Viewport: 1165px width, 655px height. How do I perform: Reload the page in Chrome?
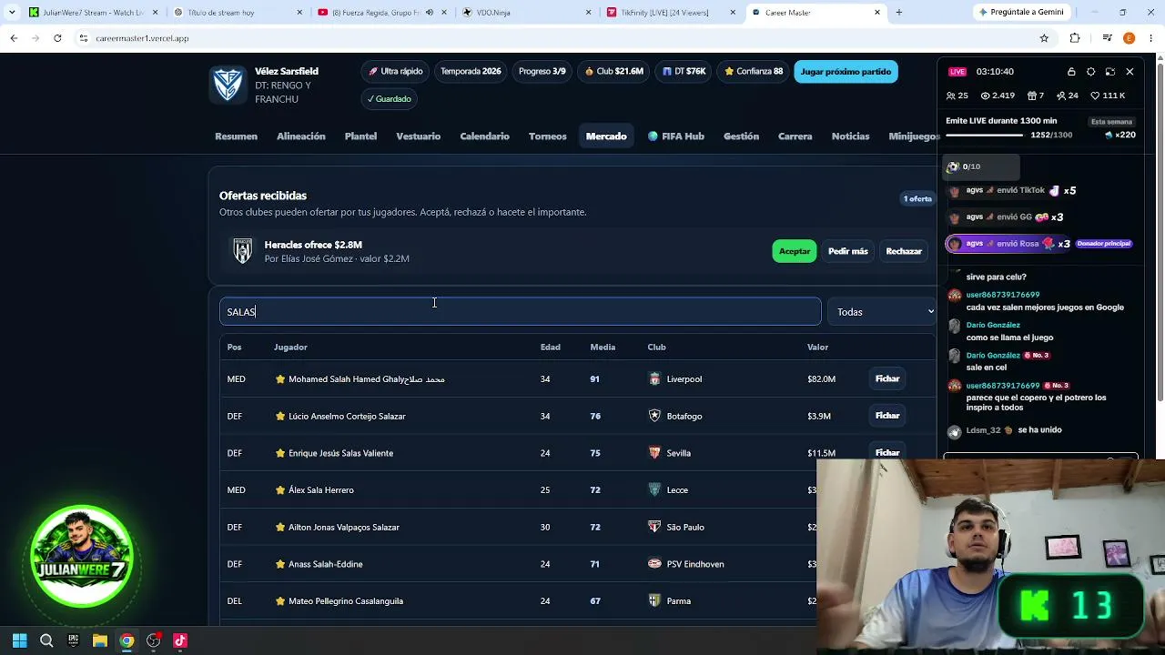(57, 38)
